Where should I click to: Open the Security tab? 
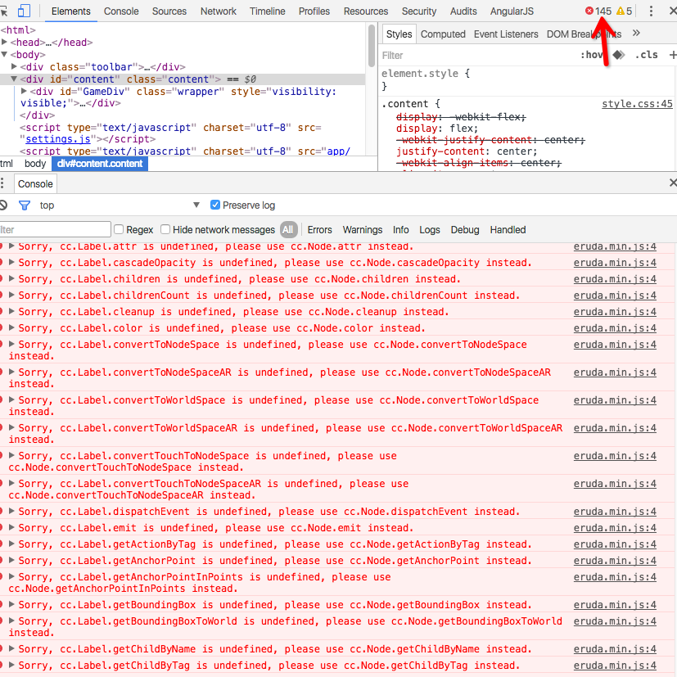[x=419, y=11]
